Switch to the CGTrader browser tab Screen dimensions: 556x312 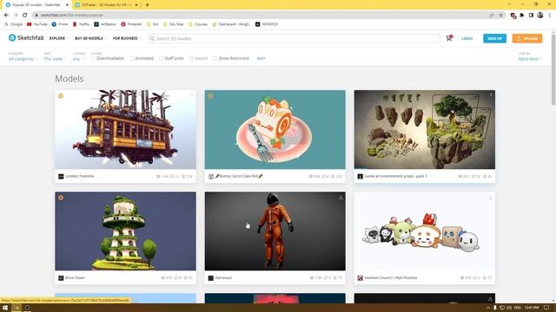coord(106,5)
